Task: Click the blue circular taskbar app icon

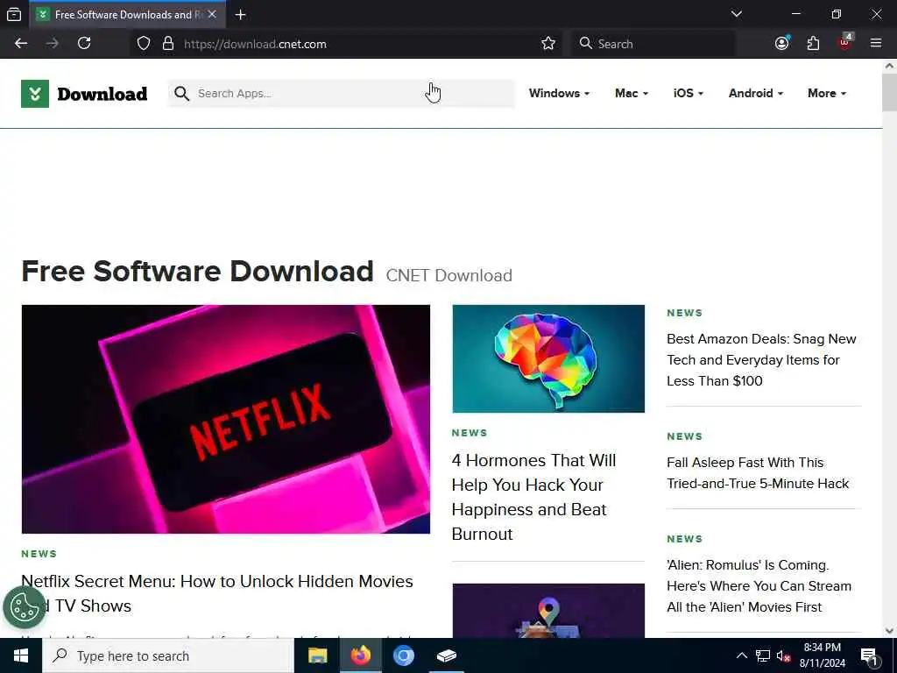Action: (403, 655)
